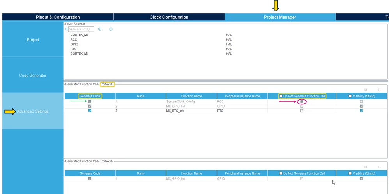The width and height of the screenshot is (389, 194).
Task: Click the CortexM4 Peripheral Instance Name header
Action: (x=242, y=173)
